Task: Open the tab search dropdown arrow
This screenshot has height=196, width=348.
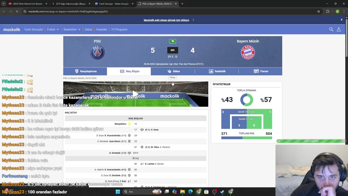Action: pos(3,4)
